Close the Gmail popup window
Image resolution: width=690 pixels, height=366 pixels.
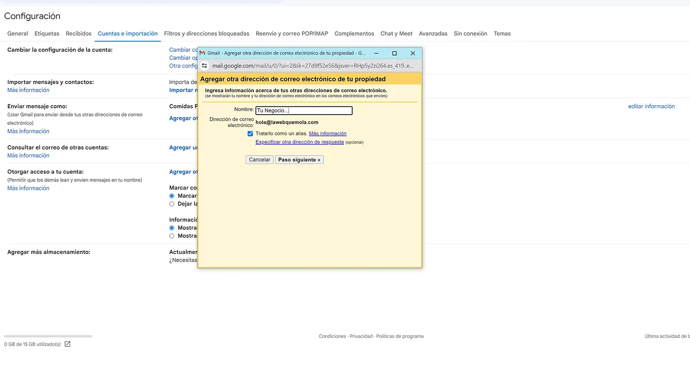point(413,53)
